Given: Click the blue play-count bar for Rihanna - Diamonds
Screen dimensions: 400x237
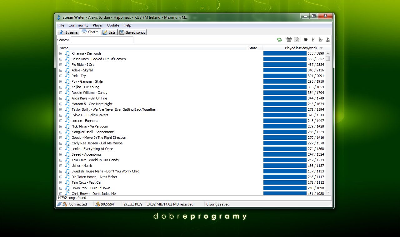Looking at the screenshot, I should [285, 53].
